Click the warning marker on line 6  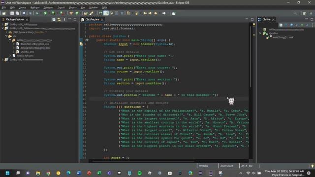point(81,44)
